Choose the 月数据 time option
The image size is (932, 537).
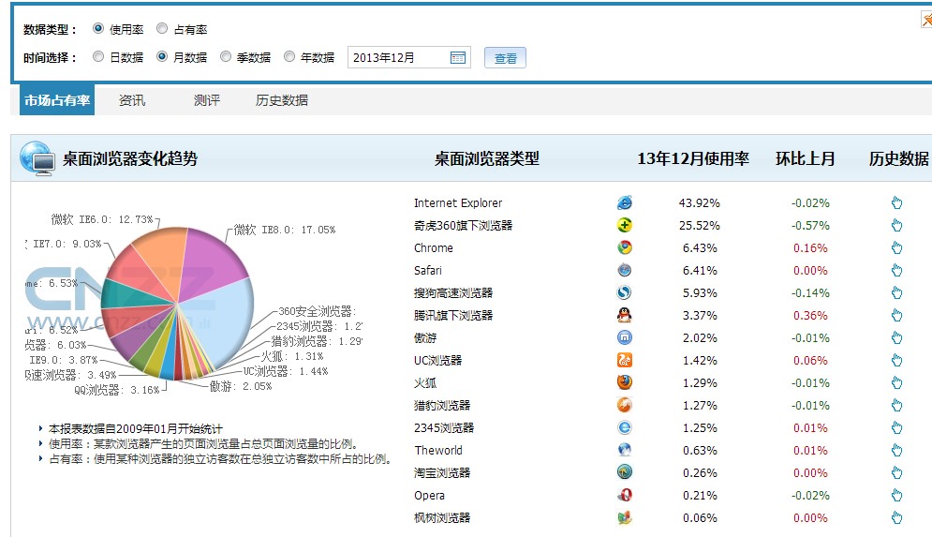tap(162, 56)
